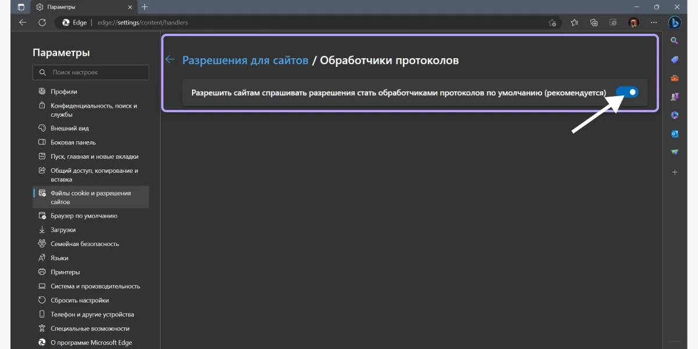Open the Outlook sidebar icon
698x349 pixels.
pos(675,134)
